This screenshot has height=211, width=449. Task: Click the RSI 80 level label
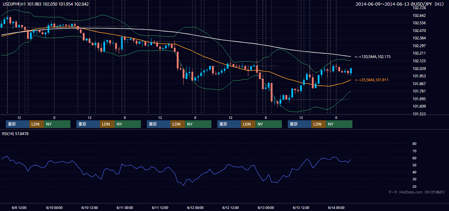point(414,144)
